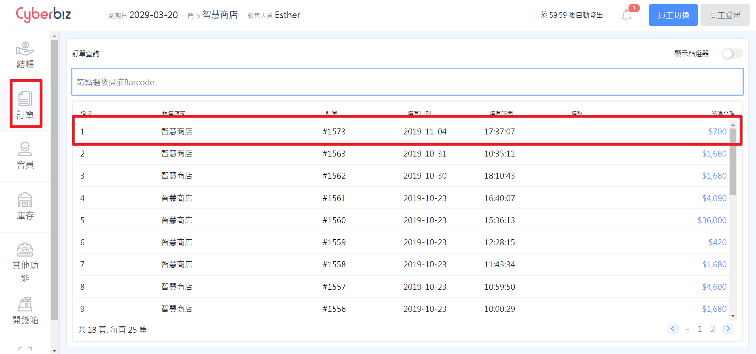Viewport: 756px width, 354px height.
Task: Click the 員工切換 button
Action: click(x=673, y=15)
